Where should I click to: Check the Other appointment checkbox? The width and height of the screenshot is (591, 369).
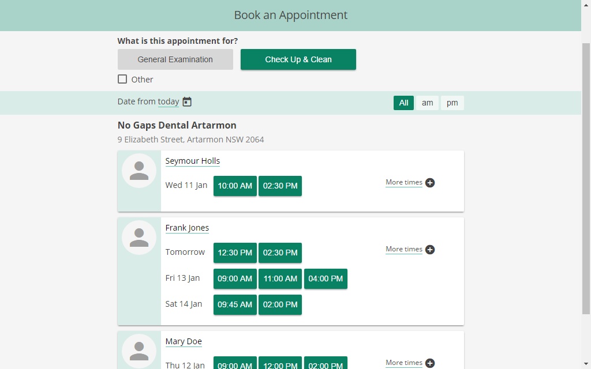pos(122,79)
